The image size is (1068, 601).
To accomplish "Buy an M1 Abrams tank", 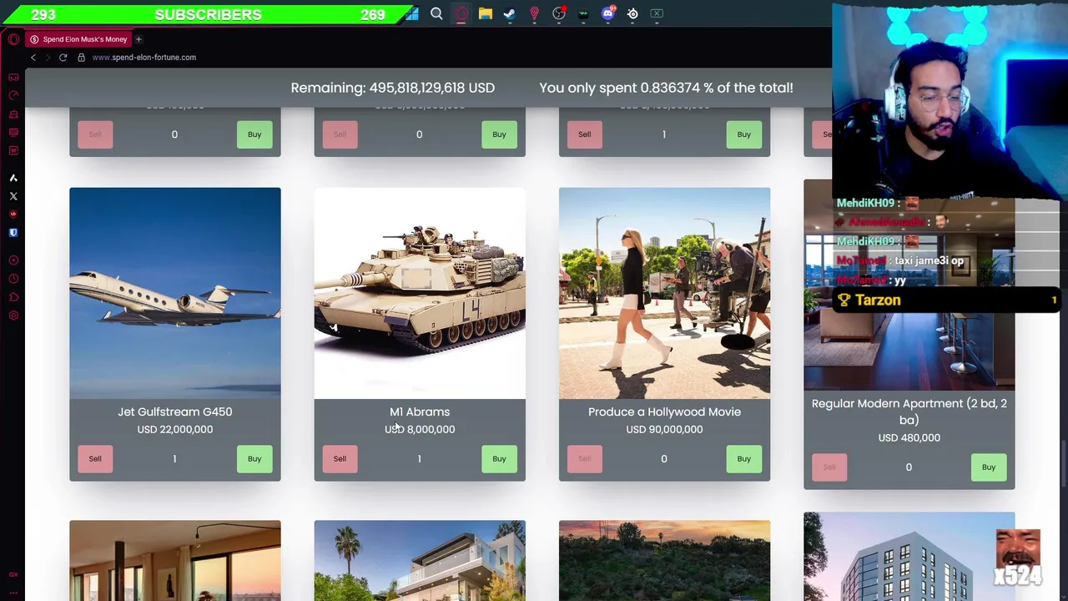I will pos(499,458).
